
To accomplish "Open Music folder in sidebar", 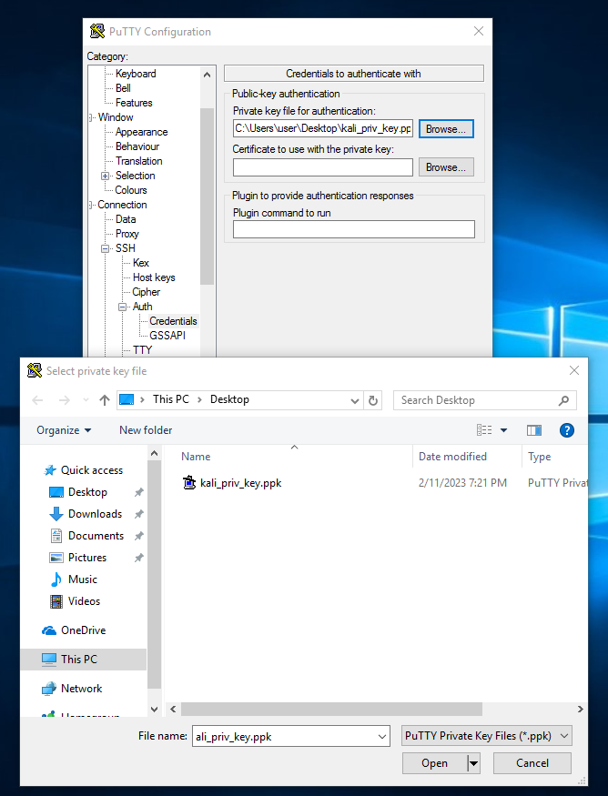I will click(x=82, y=579).
